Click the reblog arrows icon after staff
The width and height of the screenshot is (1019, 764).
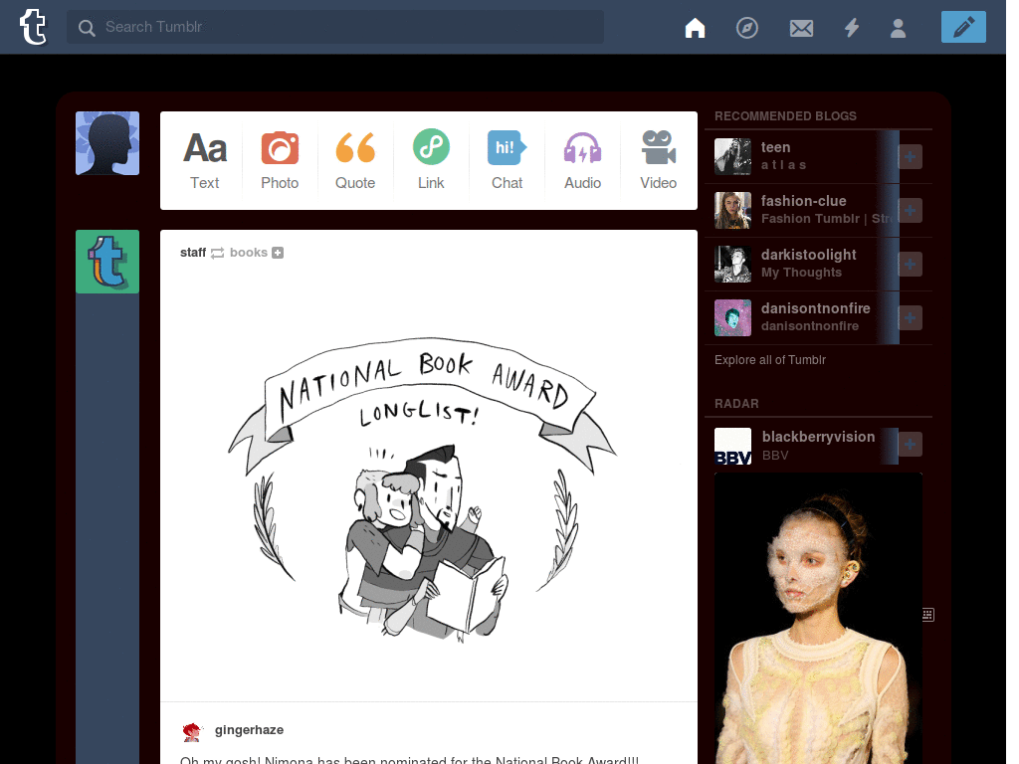pyautogui.click(x=218, y=253)
